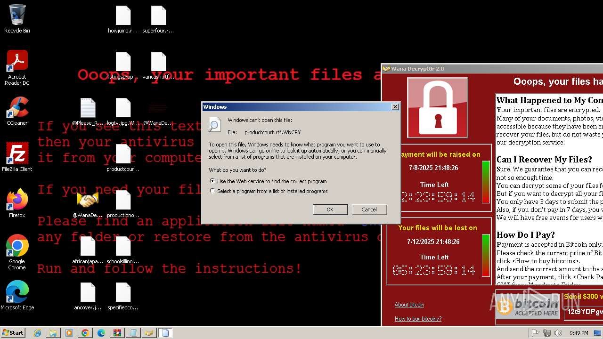Select the vancash.rtf... file icon
This screenshot has height=339, width=603.
158,65
